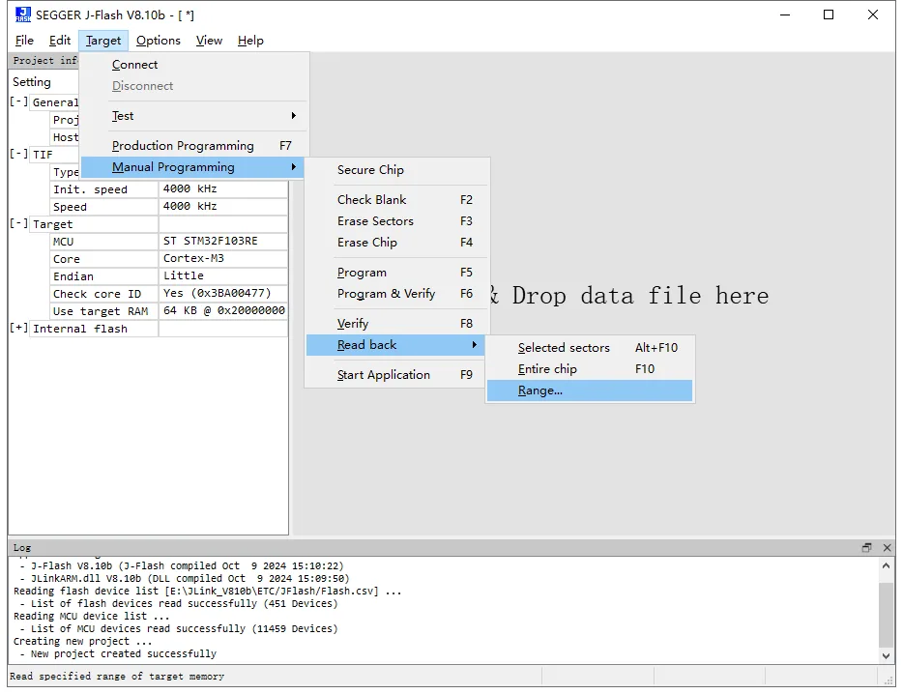Maximize the J-Flash window
903x694 pixels.
[x=829, y=14]
